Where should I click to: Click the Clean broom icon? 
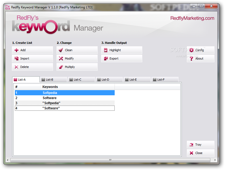pyautogui.click(x=61, y=50)
